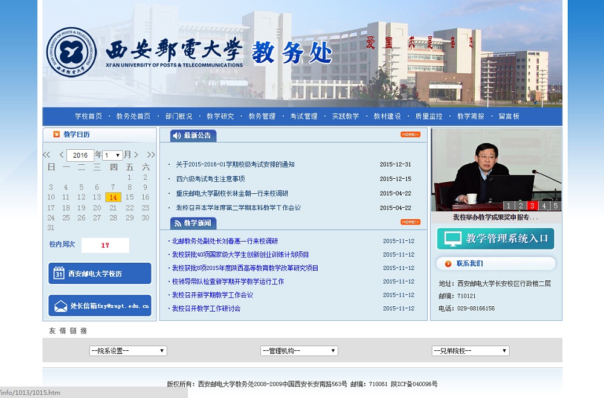Click the orange arrow icon beside 教学日历

(x=56, y=134)
